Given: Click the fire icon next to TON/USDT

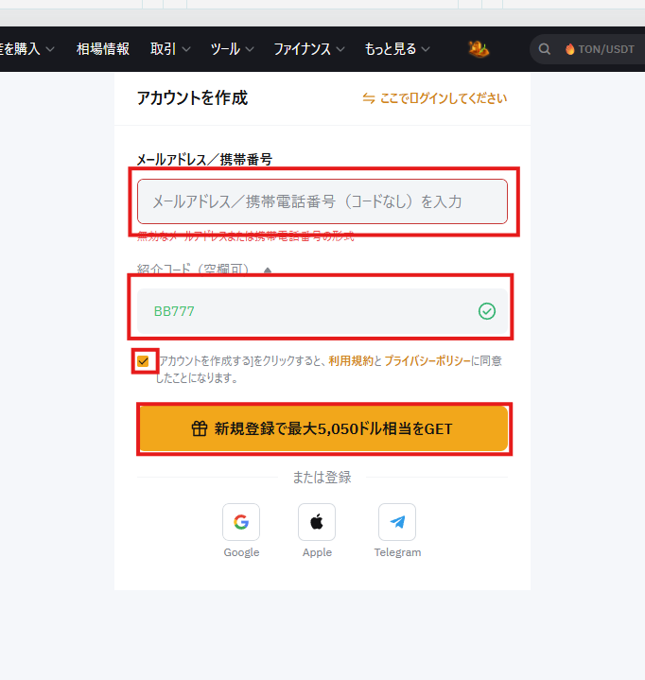Looking at the screenshot, I should click(570, 49).
